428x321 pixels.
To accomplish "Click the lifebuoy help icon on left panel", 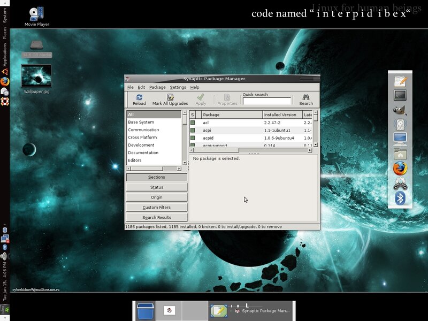I will click(x=5, y=101).
